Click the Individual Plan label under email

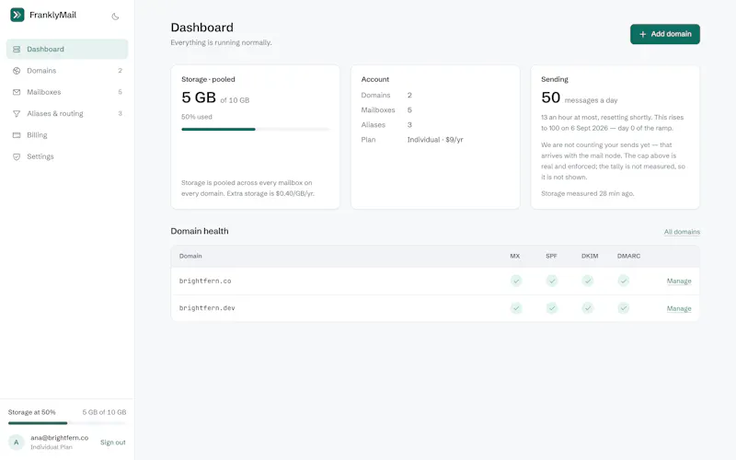52,447
